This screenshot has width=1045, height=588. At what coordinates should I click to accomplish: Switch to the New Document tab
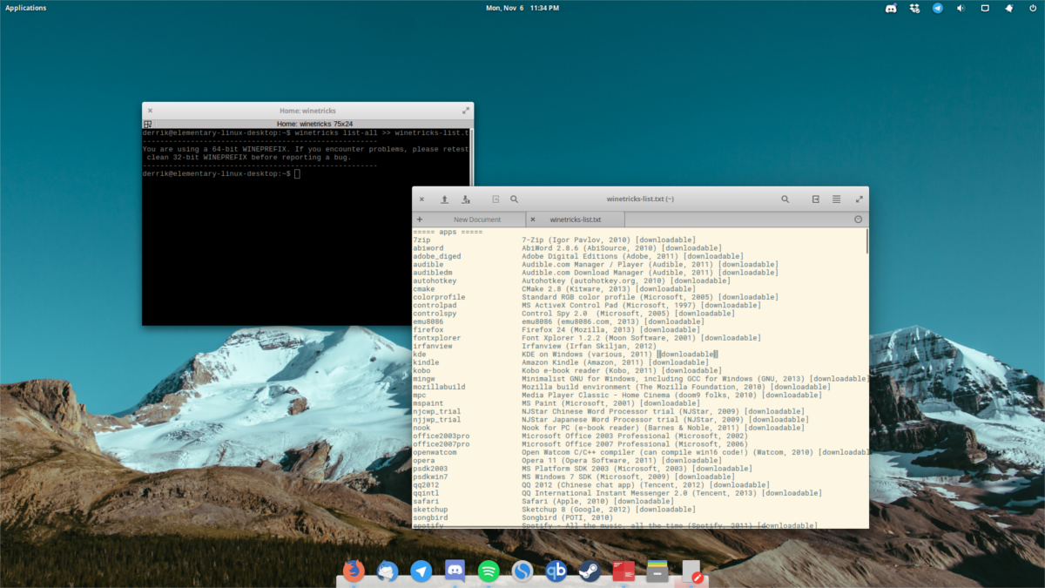(x=477, y=220)
